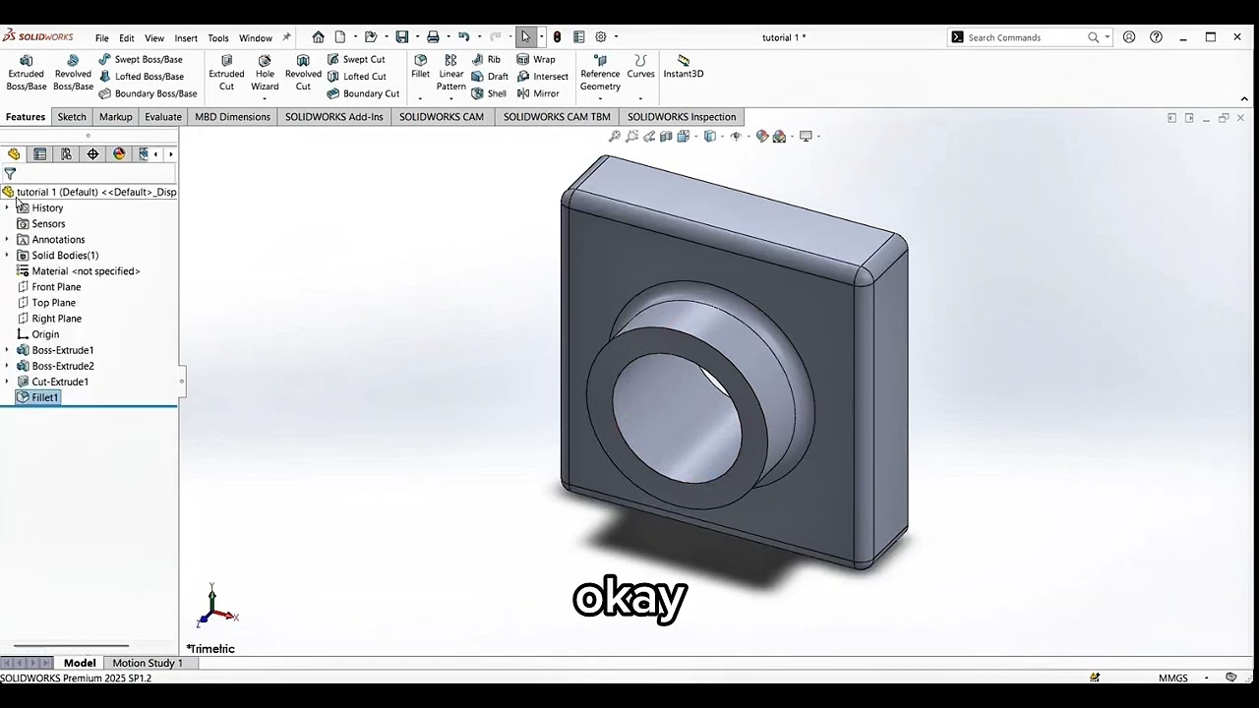This screenshot has width=1259, height=708.
Task: Start the Linear Pattern tool
Action: tap(451, 74)
